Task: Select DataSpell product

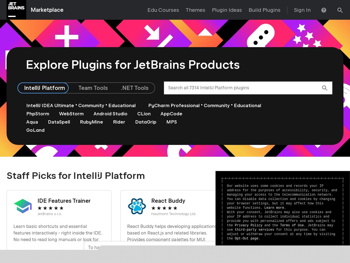Action: click(x=59, y=122)
